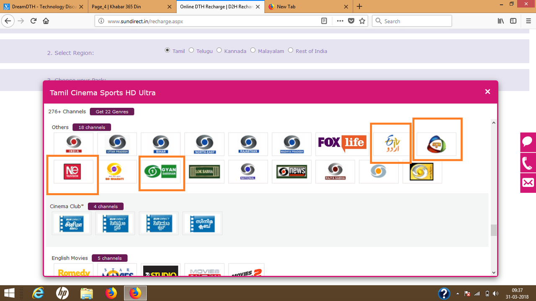Click the 4 channels badge for Cinema Club
The height and width of the screenshot is (301, 536).
coord(106,206)
